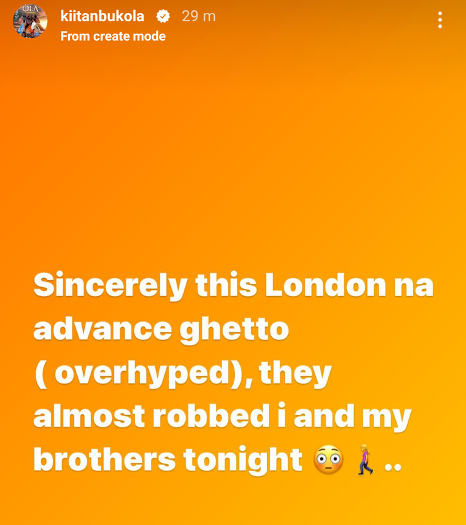Click the word Sincerely in the story
This screenshot has width=466, height=525.
point(110,286)
